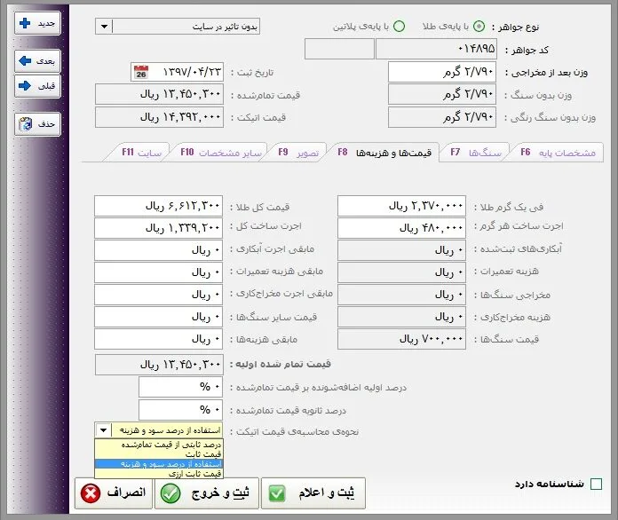Go to قبلی previous record button
This screenshot has width=618, height=520.
(x=37, y=85)
